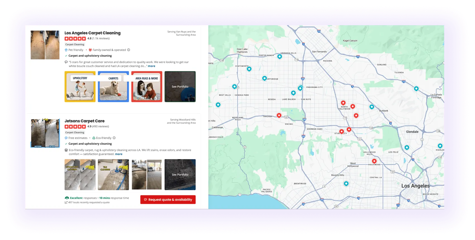Image resolution: width=475 pixels, height=240 pixels.
Task: Click teal star map pin near Chatsworth
Action: 249,69
